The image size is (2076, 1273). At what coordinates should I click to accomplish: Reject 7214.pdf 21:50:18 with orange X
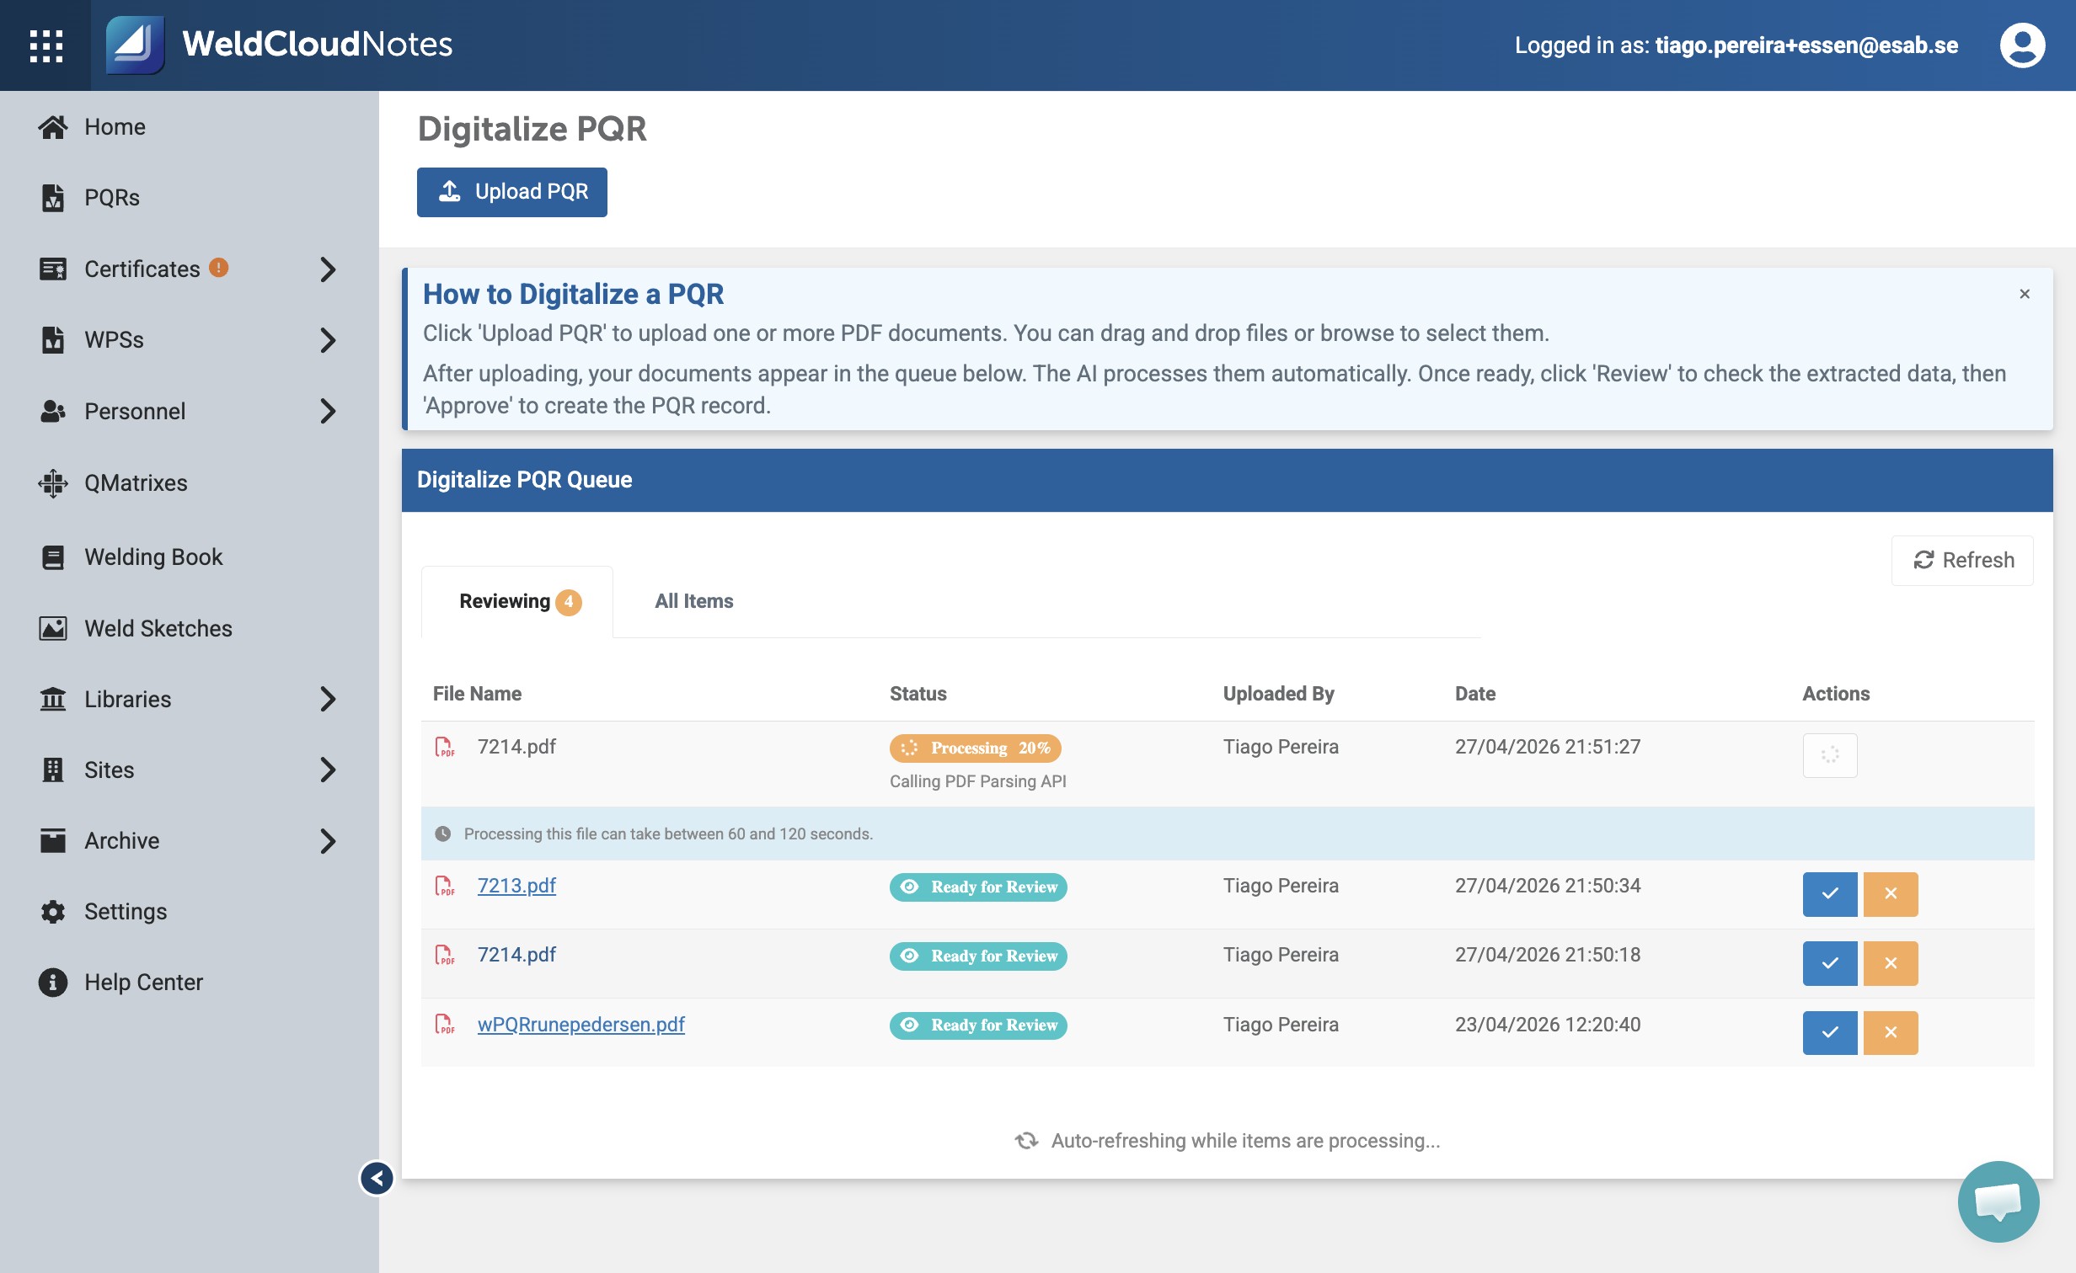(1891, 963)
